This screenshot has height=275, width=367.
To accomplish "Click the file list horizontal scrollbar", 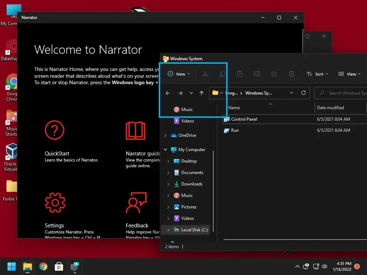I will coord(295,240).
